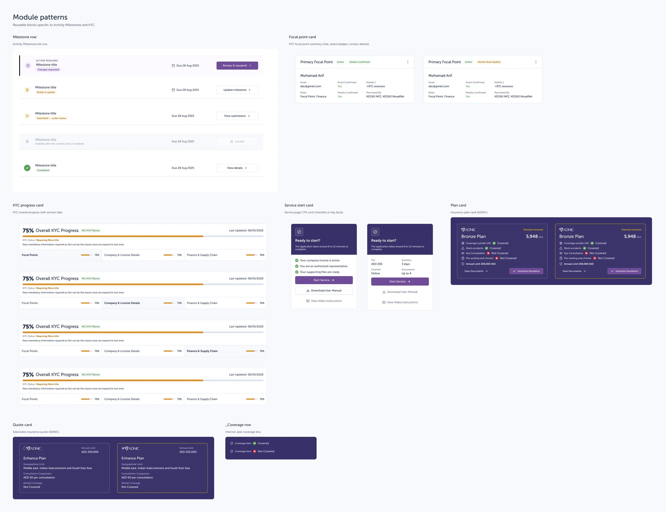Click the disabled Locked button
Image resolution: width=666 pixels, height=512 pixels.
237,142
